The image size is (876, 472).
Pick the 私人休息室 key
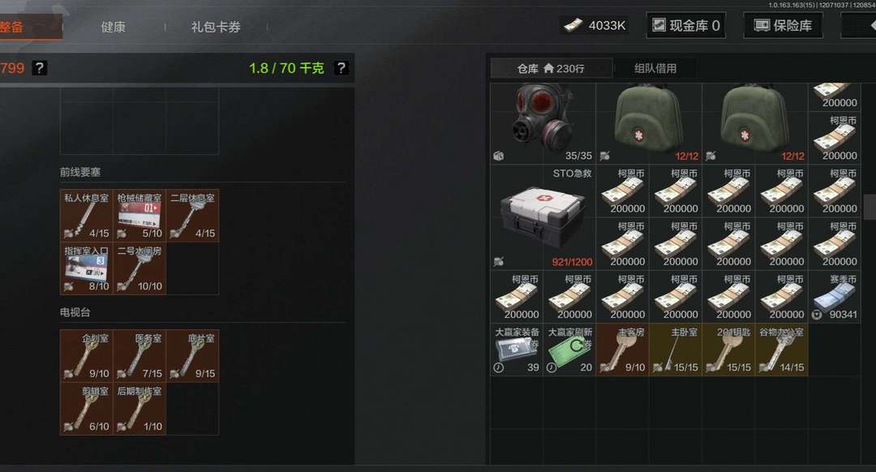coord(86,216)
